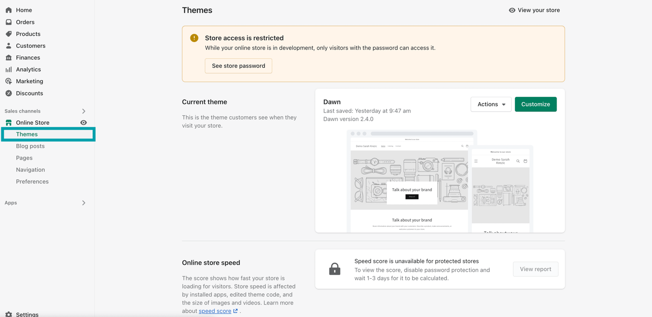
Task: Expand the Sales channels chevron
Action: 84,111
